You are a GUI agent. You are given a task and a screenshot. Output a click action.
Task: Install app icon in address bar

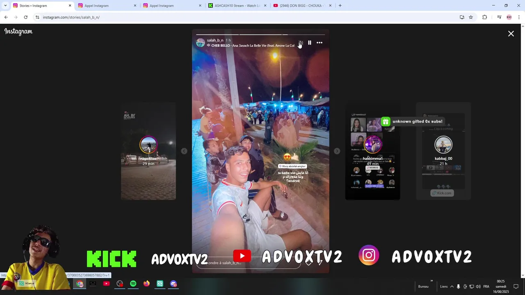pos(462,17)
